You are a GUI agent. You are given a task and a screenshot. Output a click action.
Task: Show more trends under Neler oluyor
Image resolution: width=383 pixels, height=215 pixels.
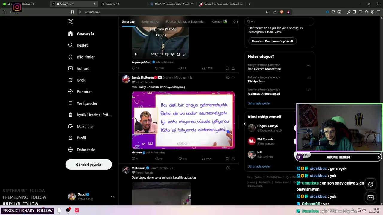point(259,103)
